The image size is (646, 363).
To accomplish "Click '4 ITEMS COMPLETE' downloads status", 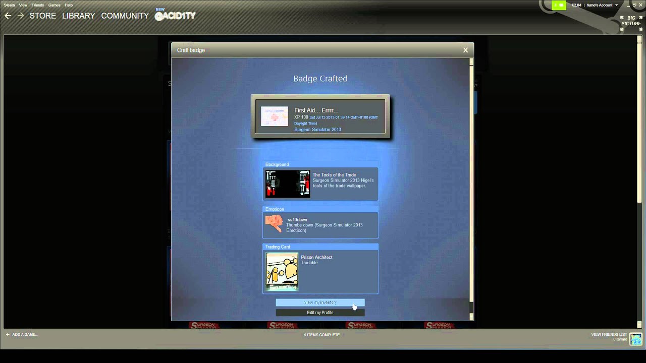I will pos(321,335).
